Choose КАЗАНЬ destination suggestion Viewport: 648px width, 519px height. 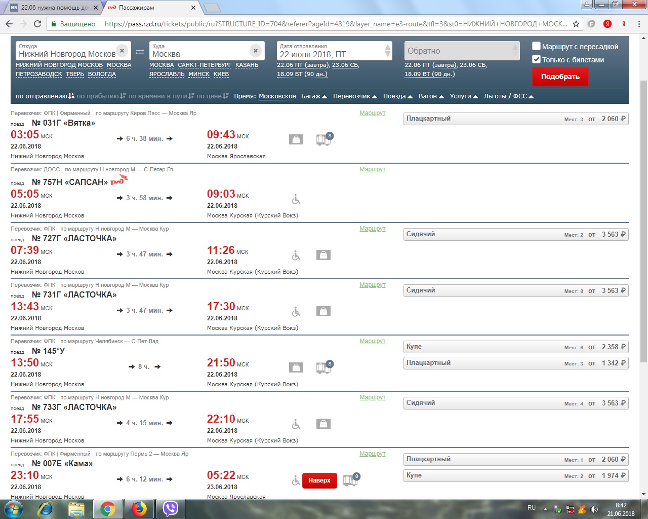[x=247, y=65]
